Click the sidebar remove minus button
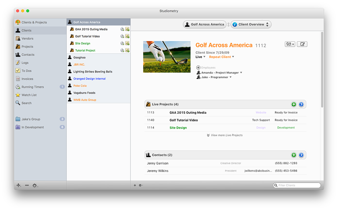 [x=27, y=185]
